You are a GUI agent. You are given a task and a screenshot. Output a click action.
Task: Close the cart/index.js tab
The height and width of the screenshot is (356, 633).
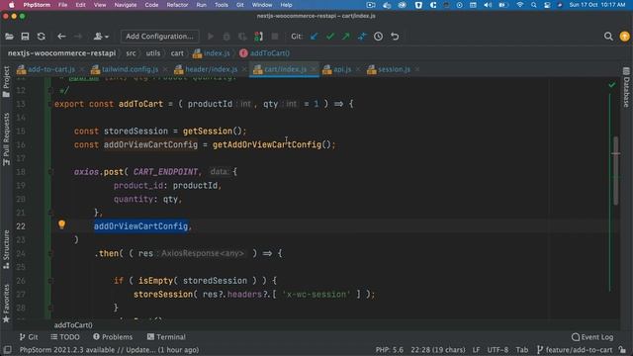point(314,69)
